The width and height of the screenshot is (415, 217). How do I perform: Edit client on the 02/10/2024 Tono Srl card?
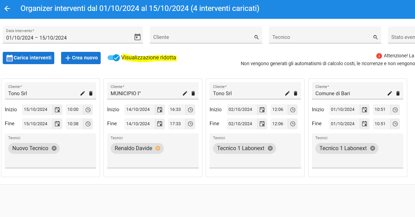(287, 93)
